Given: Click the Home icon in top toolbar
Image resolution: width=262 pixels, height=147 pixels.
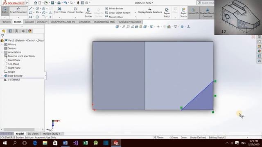Looking at the screenshot, I should pyautogui.click(x=36, y=3).
